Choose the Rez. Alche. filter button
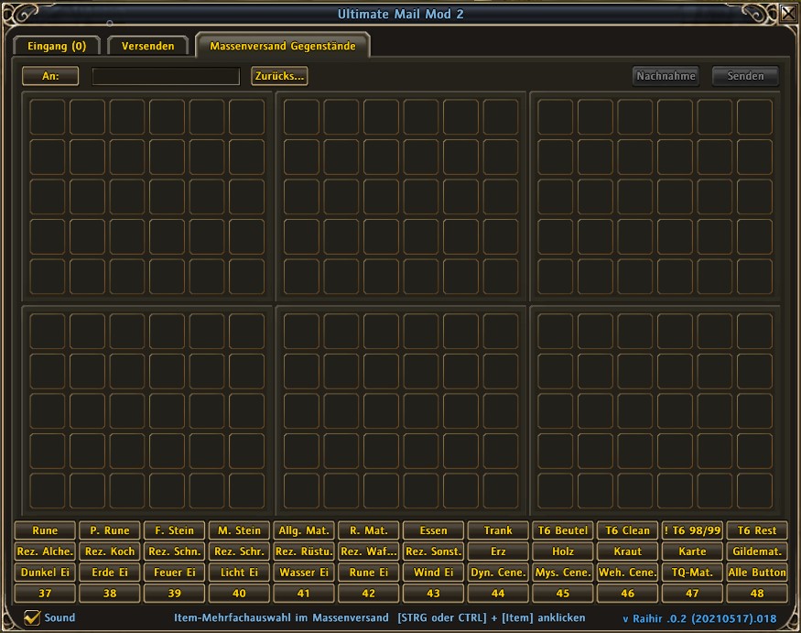The image size is (801, 633). point(45,551)
